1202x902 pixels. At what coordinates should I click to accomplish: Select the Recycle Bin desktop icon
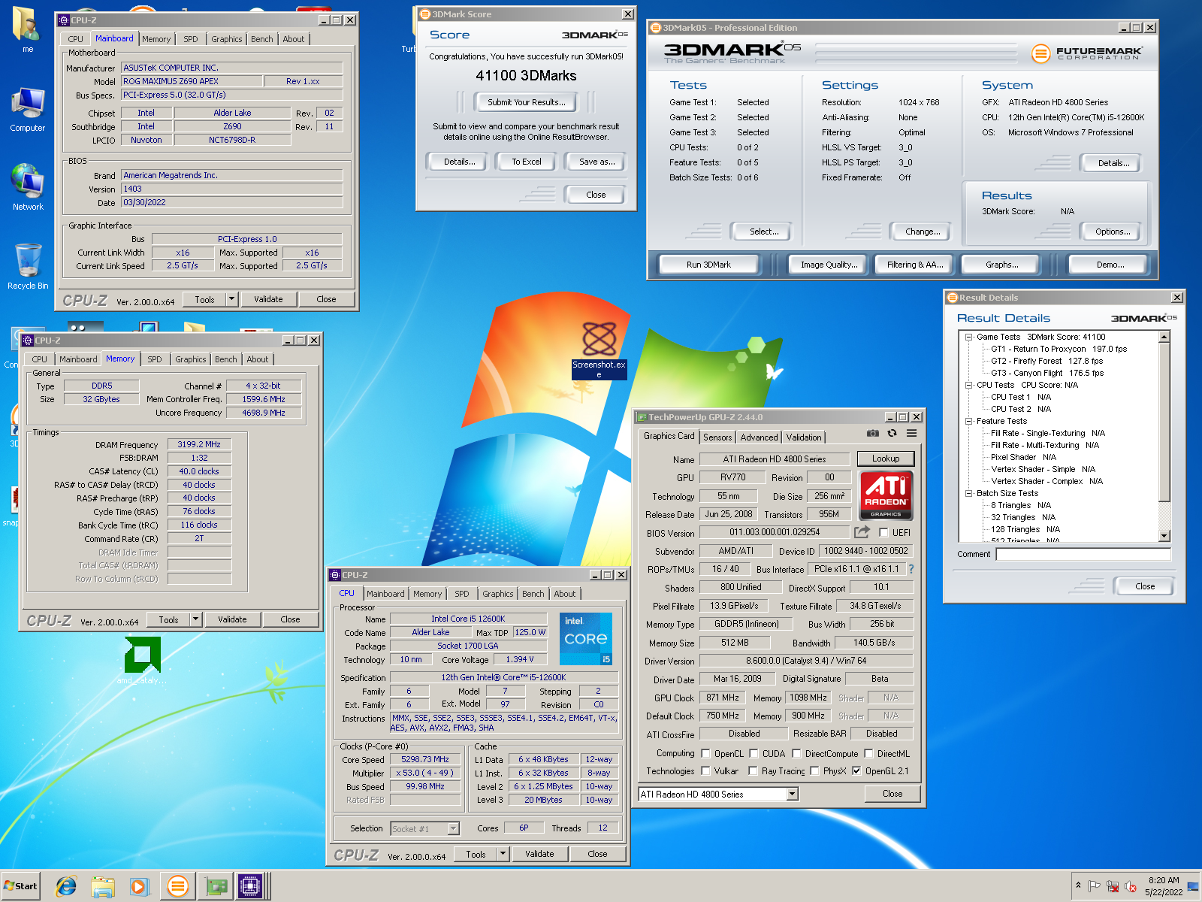pyautogui.click(x=28, y=266)
